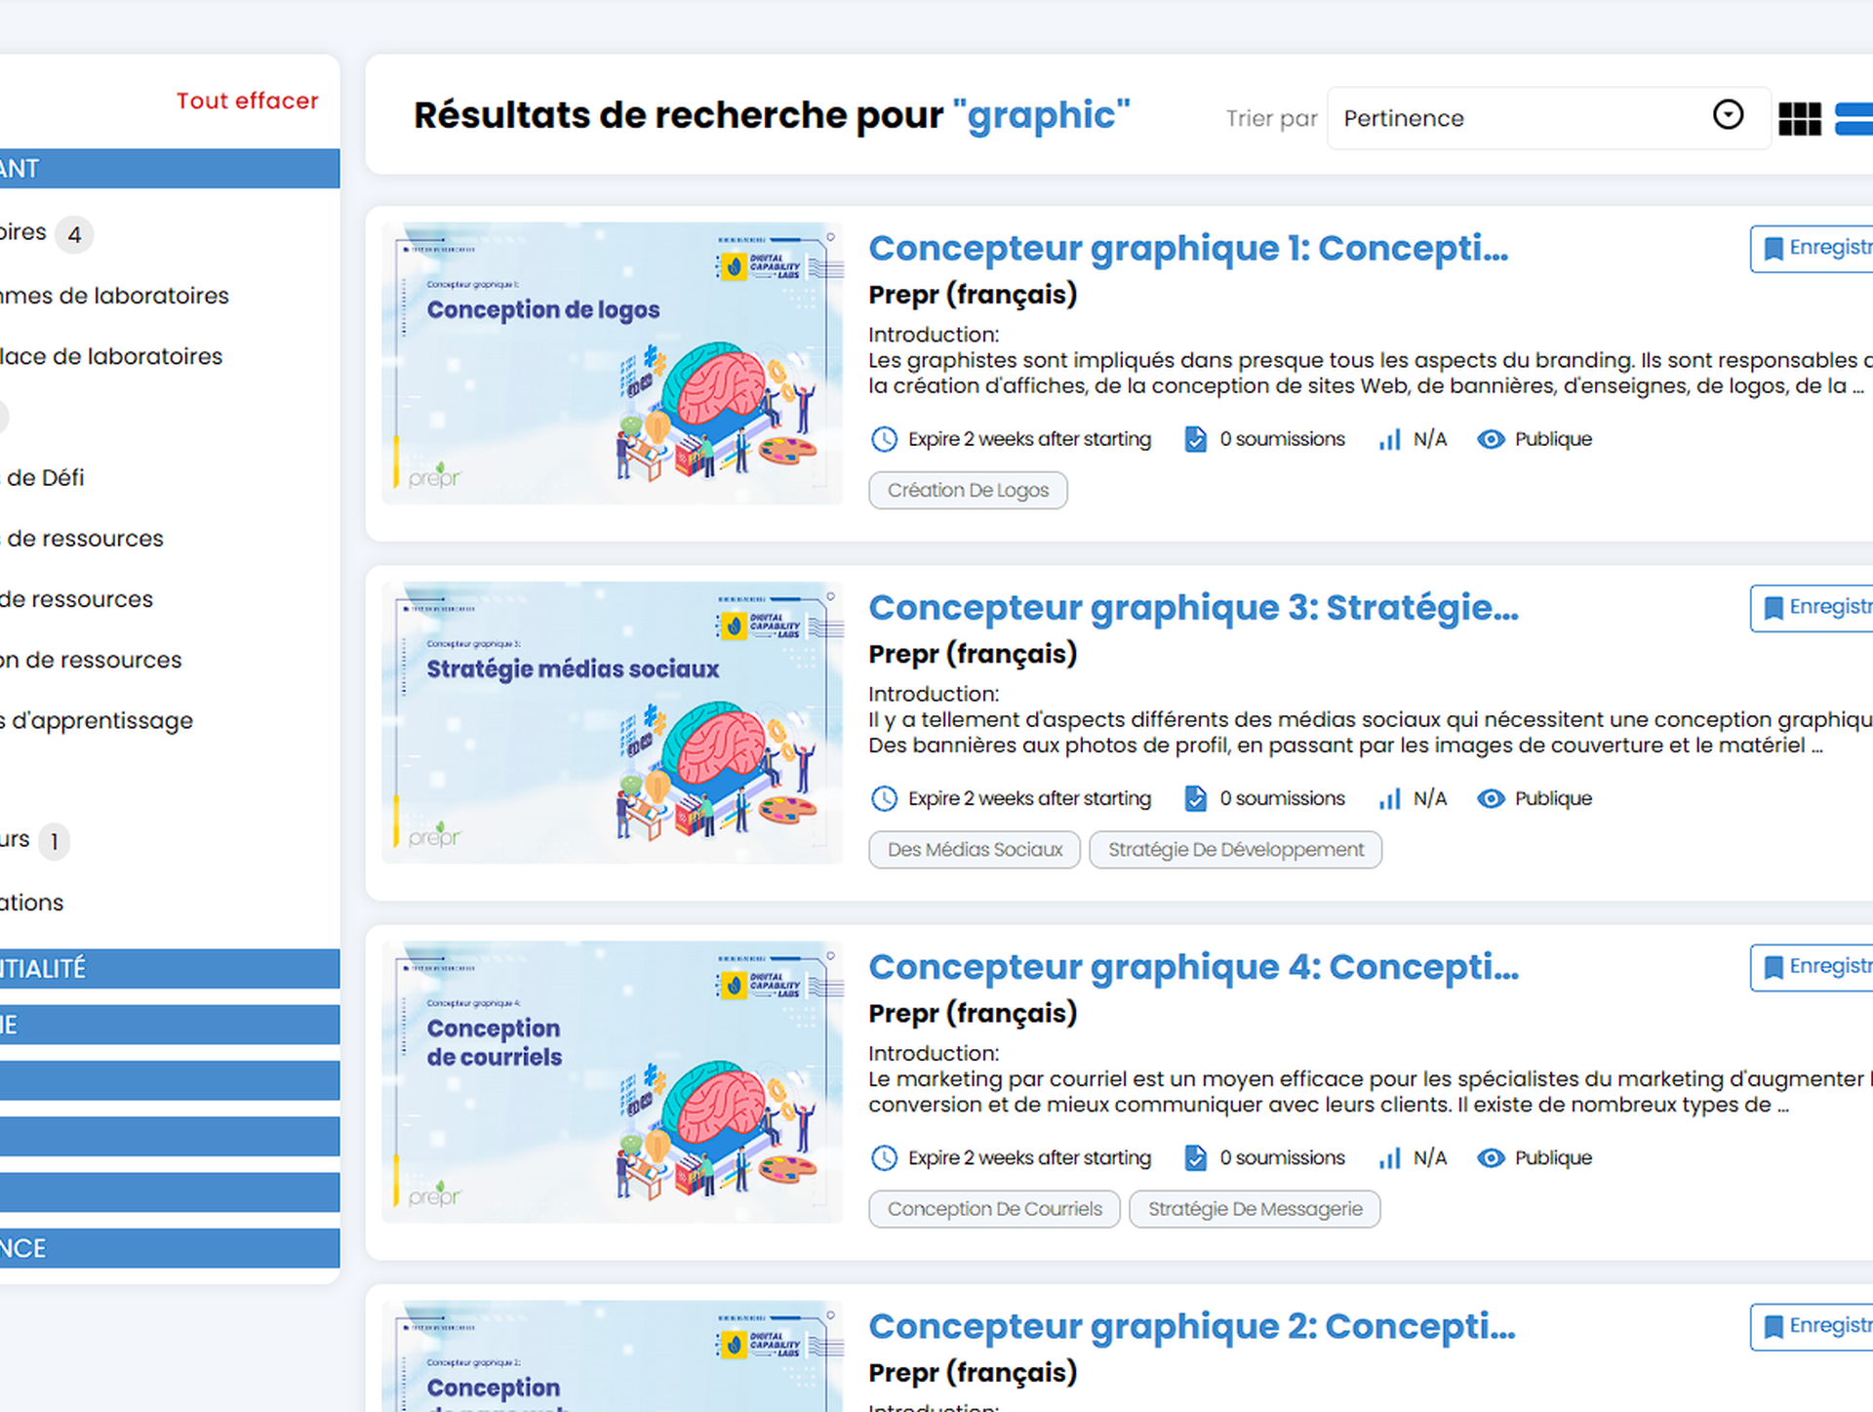The image size is (1873, 1412).
Task: Select the filter ending 'on de ressources'
Action: pos(91,660)
